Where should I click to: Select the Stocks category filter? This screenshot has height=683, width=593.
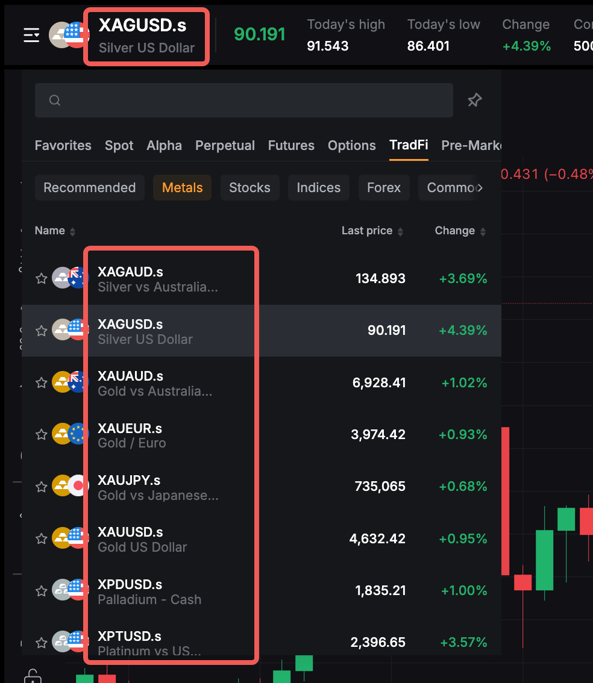(249, 188)
